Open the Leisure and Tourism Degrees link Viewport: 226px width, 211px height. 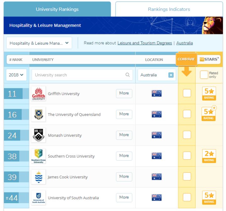click(x=145, y=43)
